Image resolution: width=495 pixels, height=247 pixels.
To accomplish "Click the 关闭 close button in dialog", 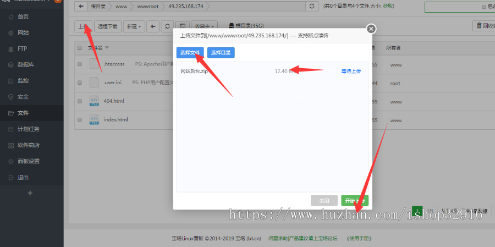I will pyautogui.click(x=324, y=201).
